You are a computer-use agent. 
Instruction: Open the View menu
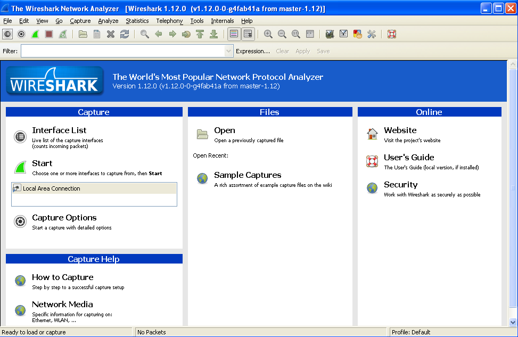[42, 21]
